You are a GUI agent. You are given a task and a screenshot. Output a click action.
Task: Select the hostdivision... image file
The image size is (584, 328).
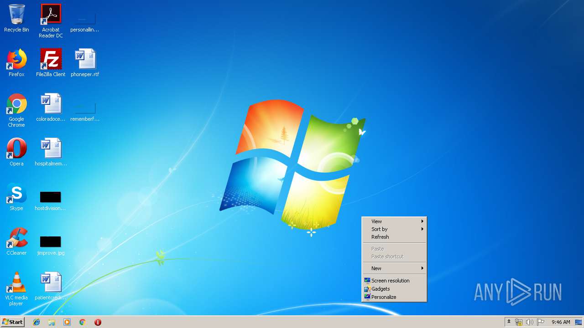click(x=51, y=201)
